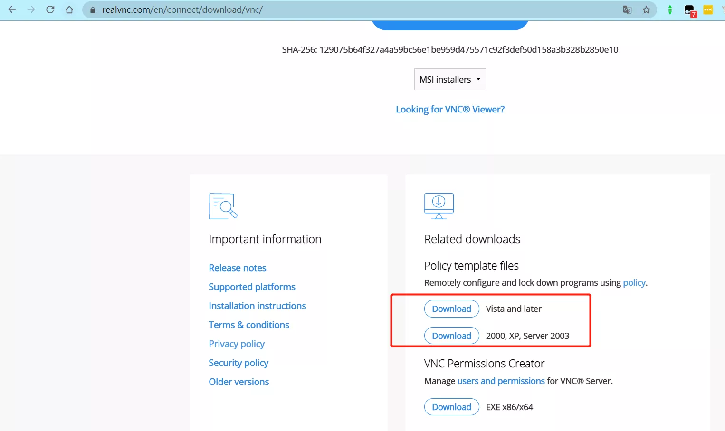View Older versions link
This screenshot has width=725, height=431.
(x=238, y=382)
